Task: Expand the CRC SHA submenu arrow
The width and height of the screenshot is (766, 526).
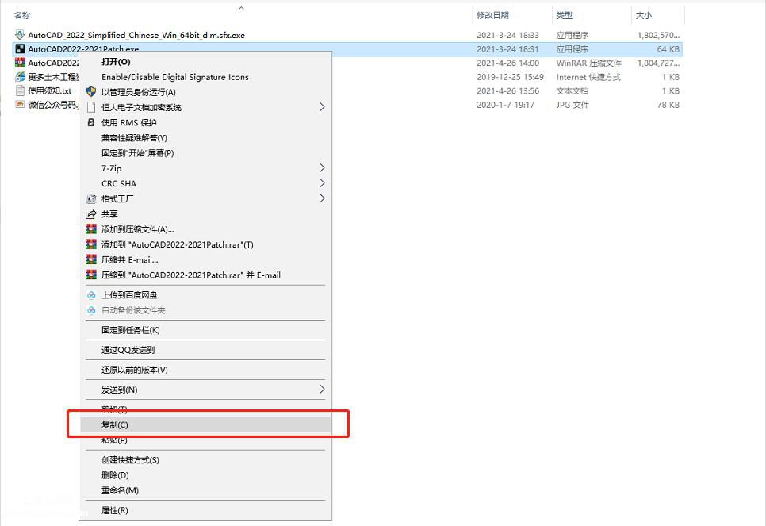Action: tap(322, 182)
